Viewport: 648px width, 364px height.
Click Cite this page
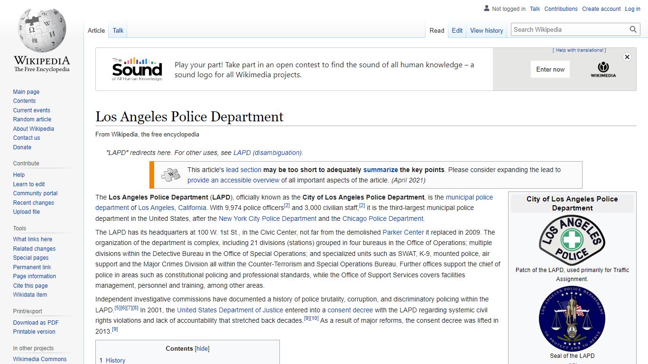click(30, 286)
